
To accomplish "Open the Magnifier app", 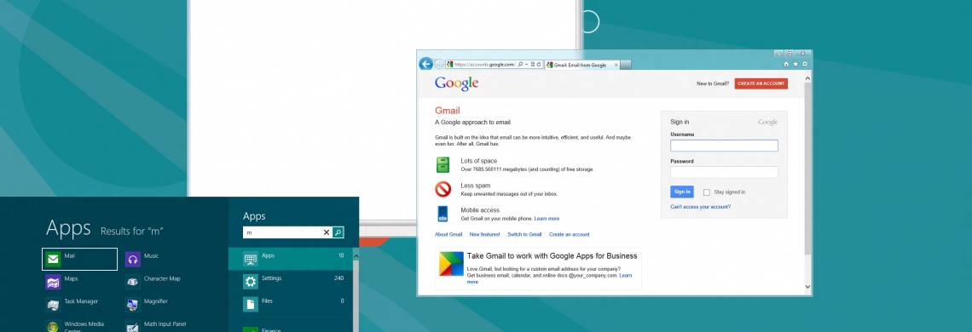I will point(148,304).
